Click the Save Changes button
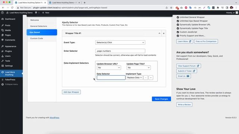Image resolution: width=239 pixels, height=134 pixels. 161,99
